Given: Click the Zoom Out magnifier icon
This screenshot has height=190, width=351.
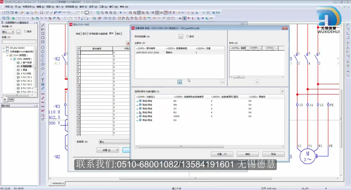Looking at the screenshot, I should pos(111,13).
